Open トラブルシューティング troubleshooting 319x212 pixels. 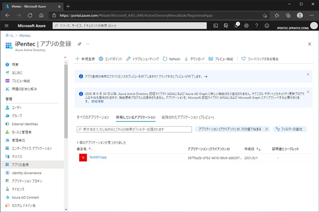(143, 59)
